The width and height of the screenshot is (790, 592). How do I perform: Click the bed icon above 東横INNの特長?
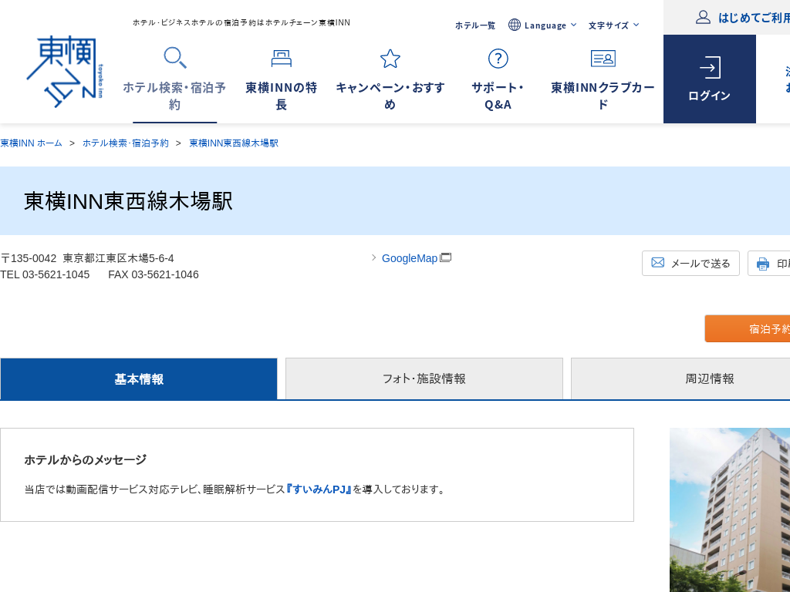pos(281,59)
